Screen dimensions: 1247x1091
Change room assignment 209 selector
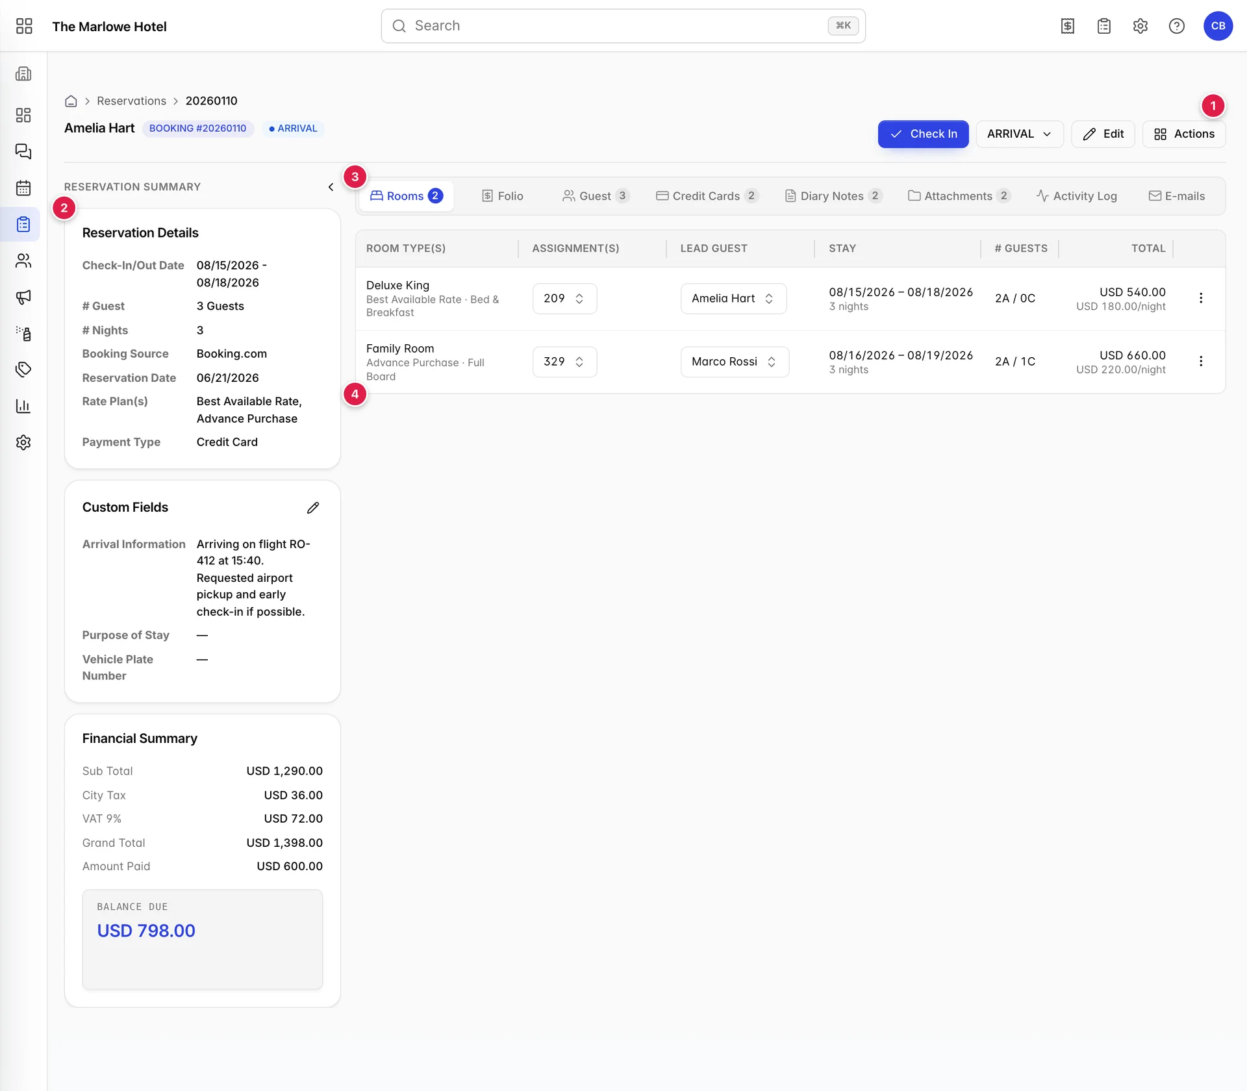tap(564, 299)
